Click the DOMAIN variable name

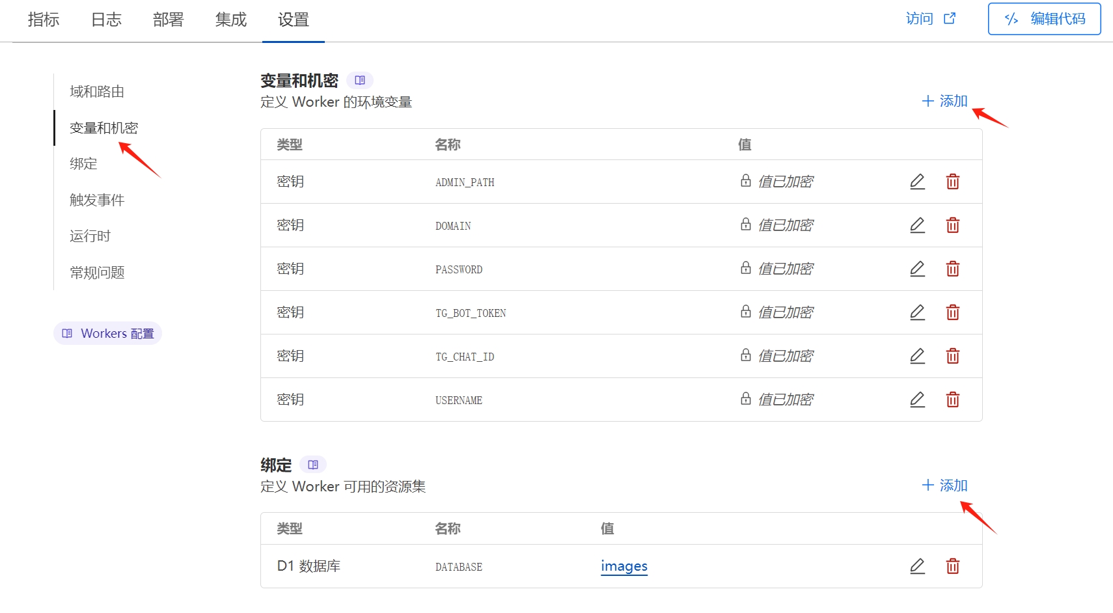coord(453,226)
